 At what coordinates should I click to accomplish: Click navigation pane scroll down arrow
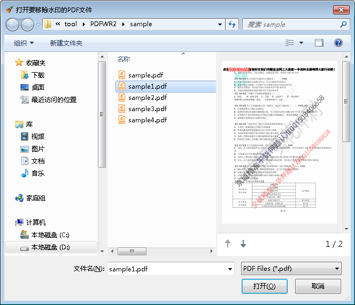tap(102, 252)
